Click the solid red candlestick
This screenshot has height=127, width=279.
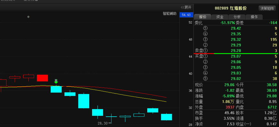[42, 78]
